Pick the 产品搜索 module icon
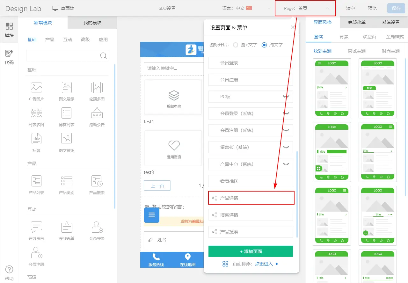Image resolution: width=408 pixels, height=283 pixels. [x=97, y=181]
